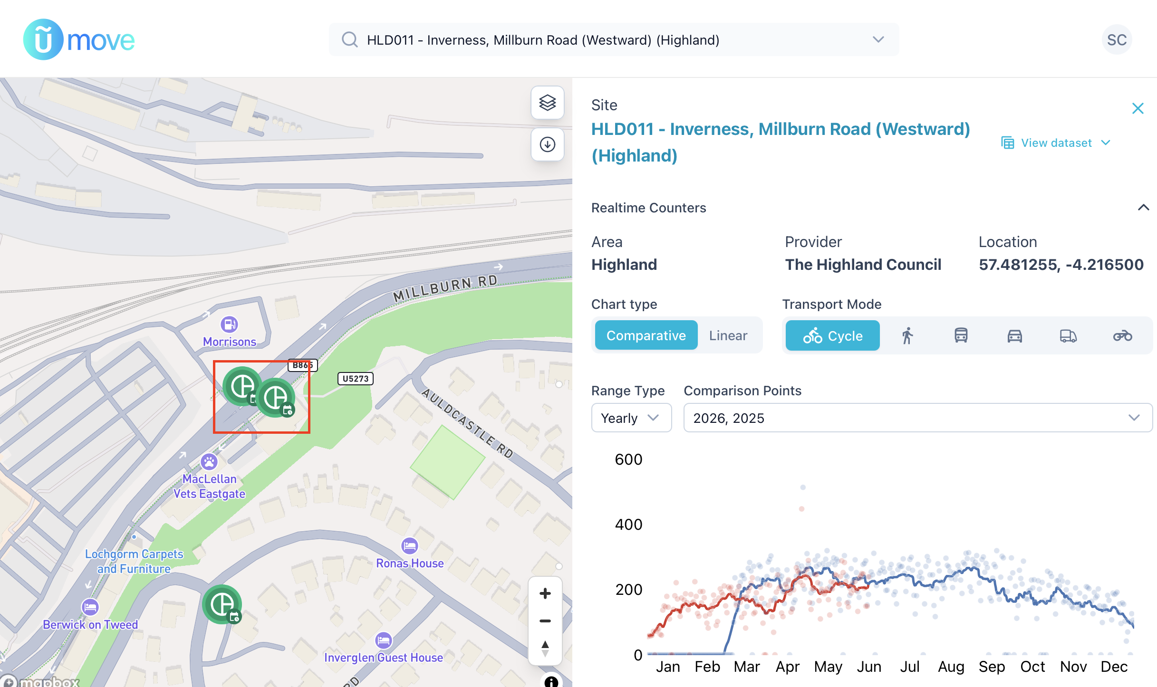Click the Morrisons fuel station map icon
Image resolution: width=1157 pixels, height=687 pixels.
229,324
